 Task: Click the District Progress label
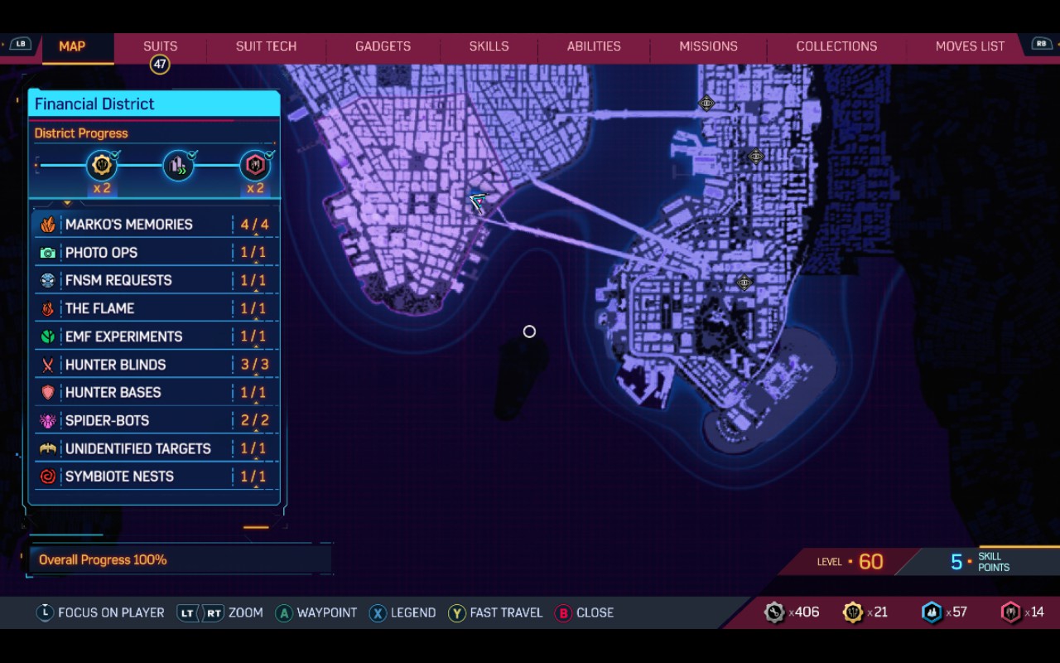click(81, 133)
